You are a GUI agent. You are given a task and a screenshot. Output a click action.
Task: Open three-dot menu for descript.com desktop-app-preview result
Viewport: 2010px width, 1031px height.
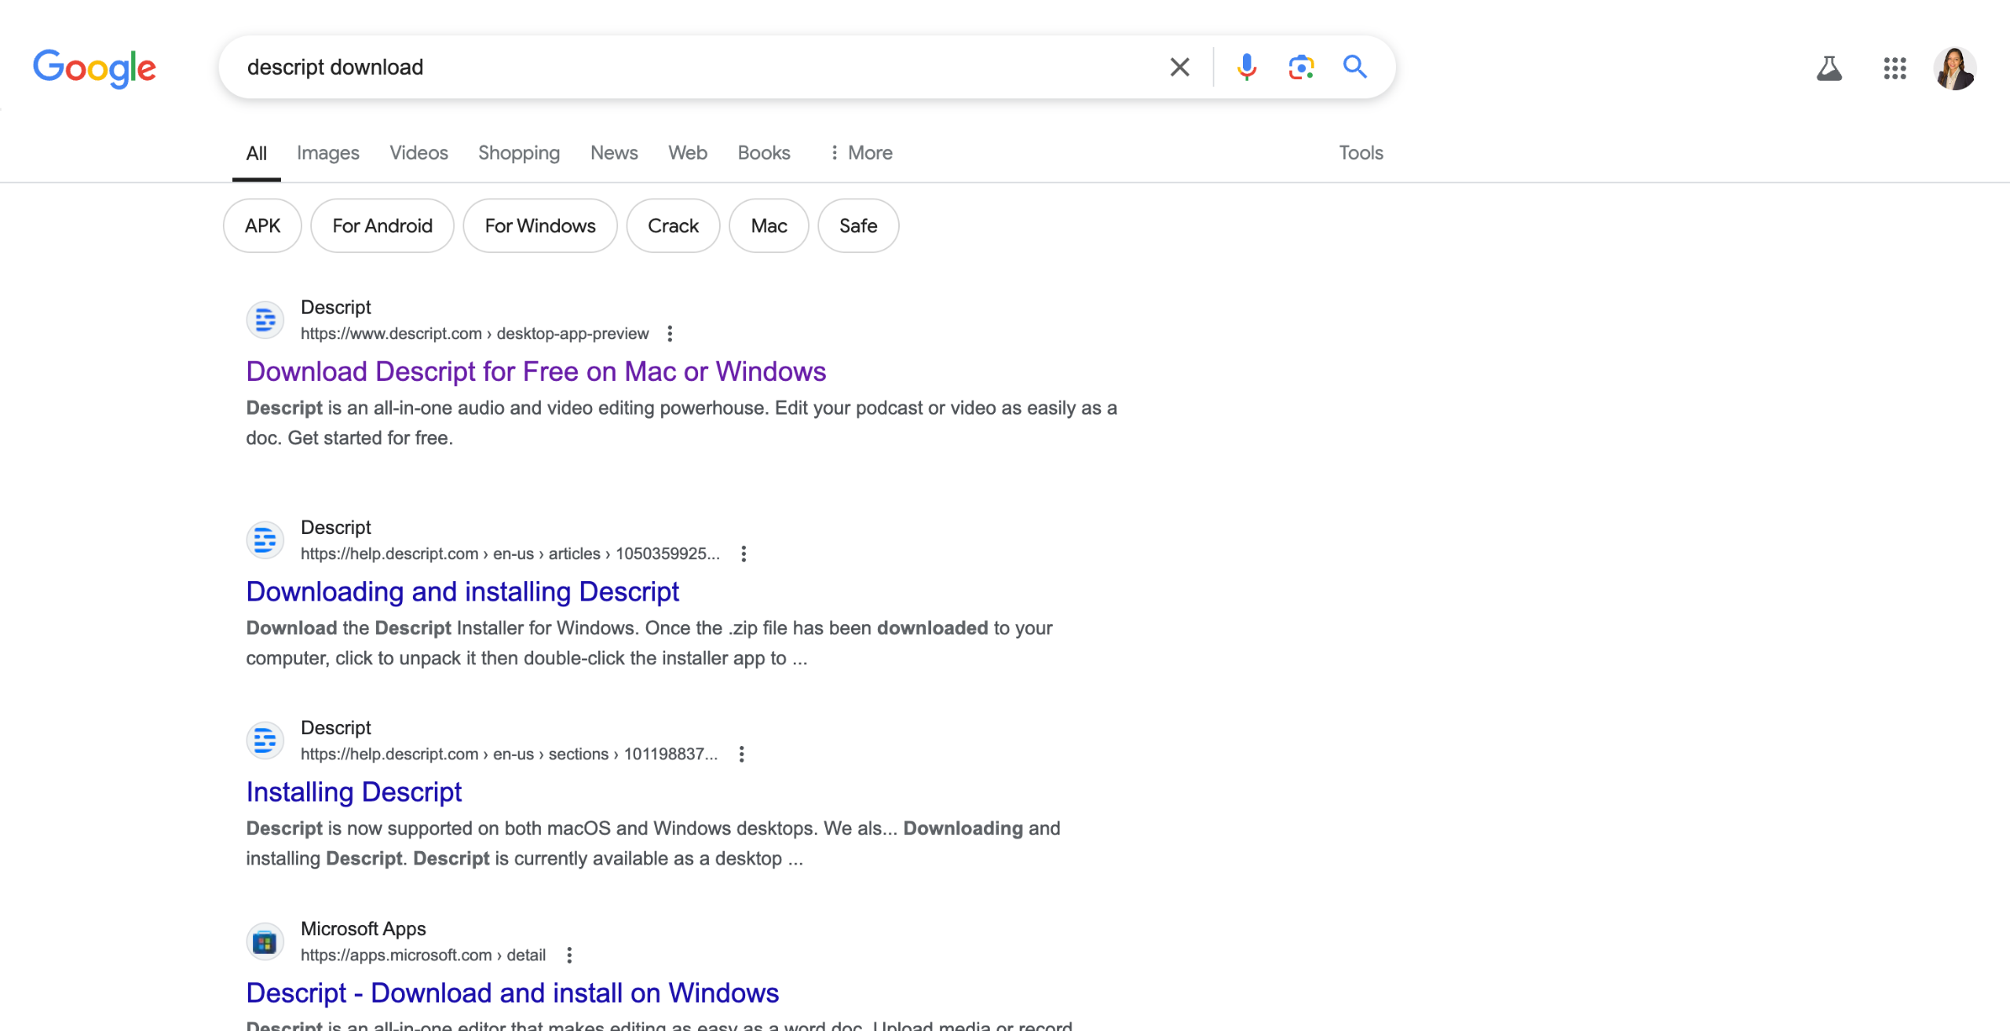[670, 334]
